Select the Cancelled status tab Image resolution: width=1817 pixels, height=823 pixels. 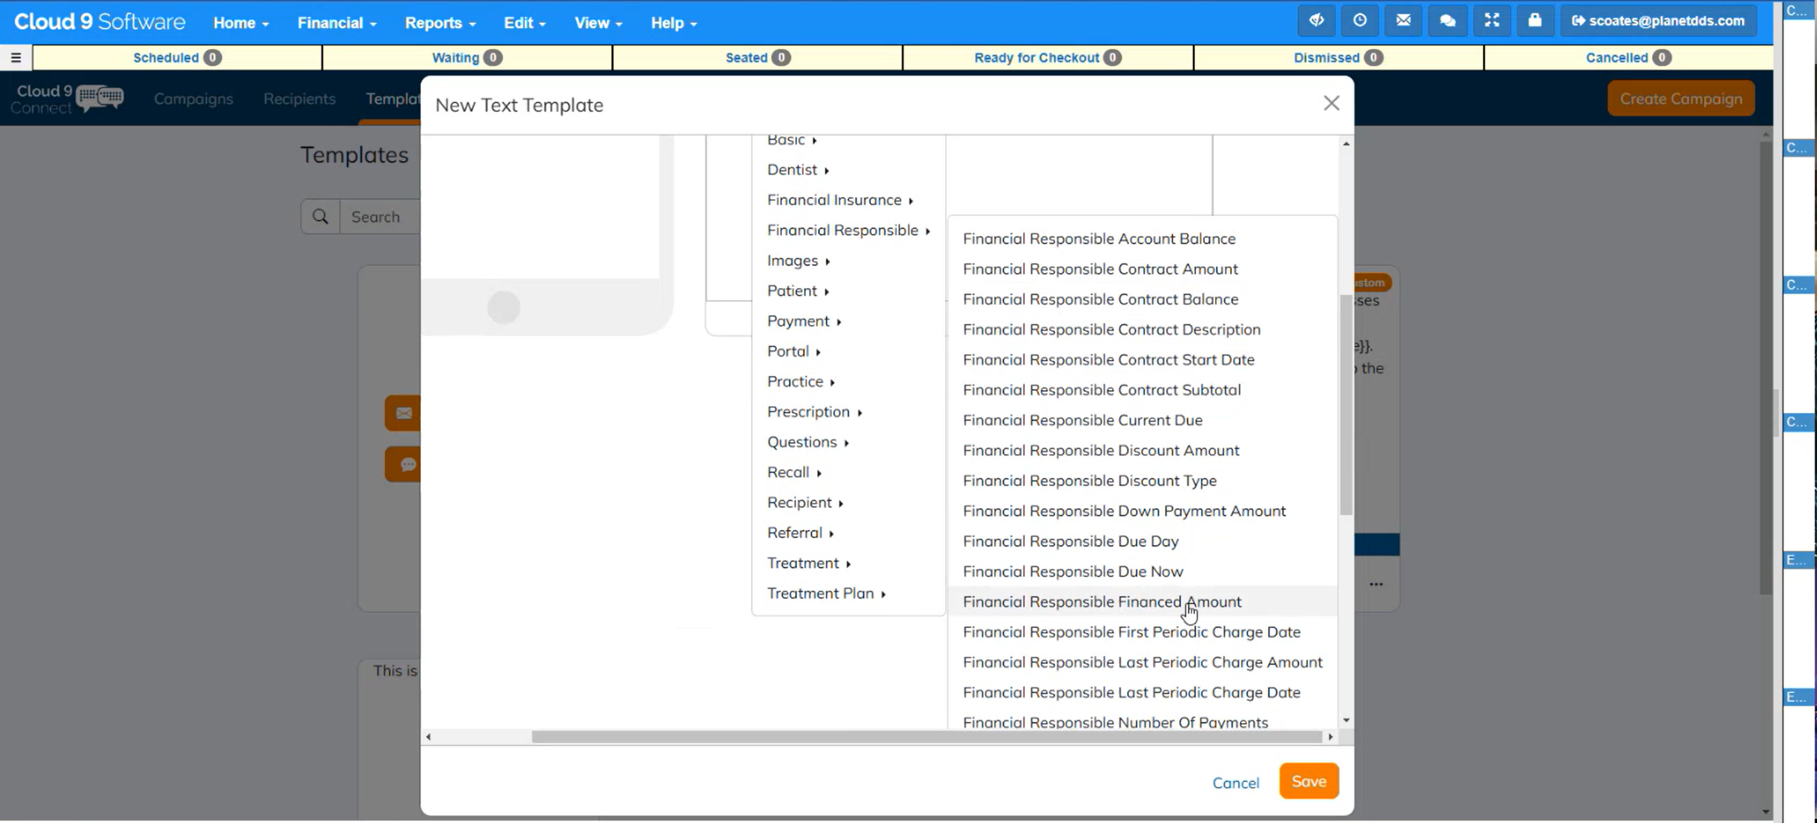pos(1628,58)
